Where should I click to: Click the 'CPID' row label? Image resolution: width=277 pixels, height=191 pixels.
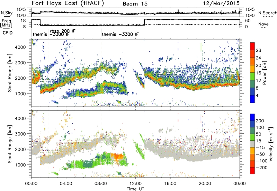click(x=8, y=33)
